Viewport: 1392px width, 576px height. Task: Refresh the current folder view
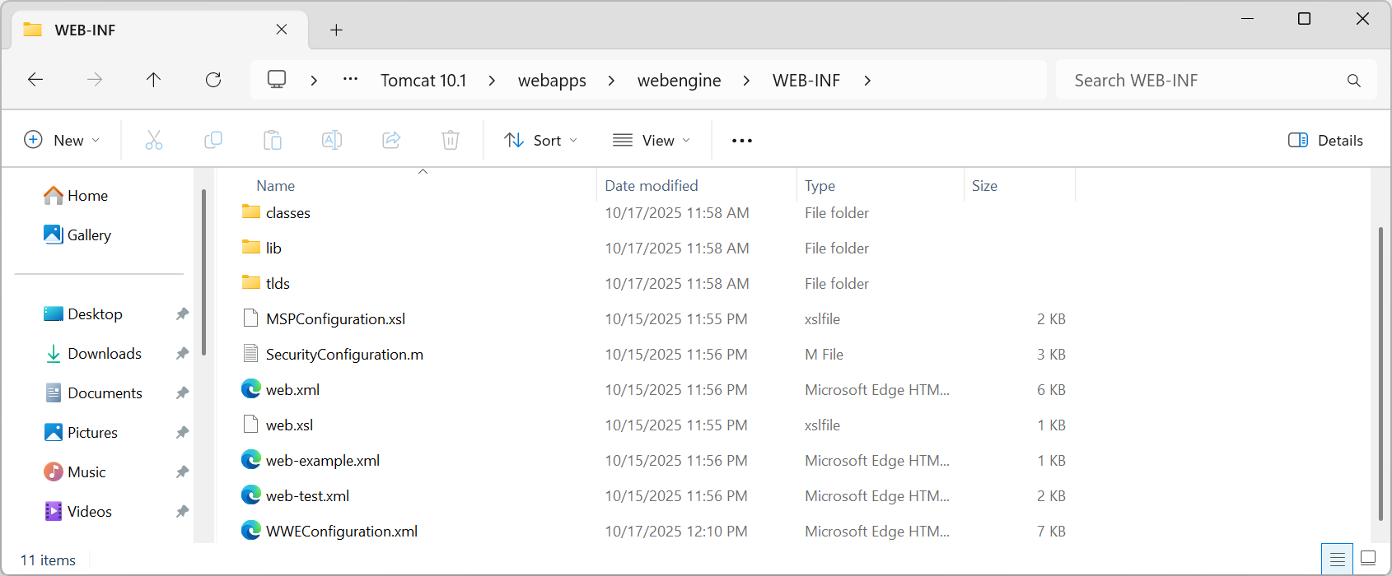[213, 80]
